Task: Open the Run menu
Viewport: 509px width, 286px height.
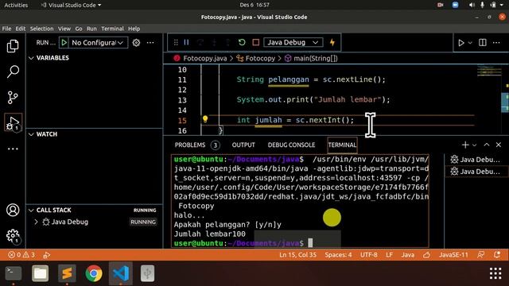Action: [91, 29]
